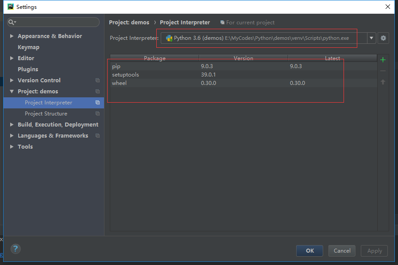The image size is (398, 265).
Task: Select the pip package row
Action: coord(243,66)
